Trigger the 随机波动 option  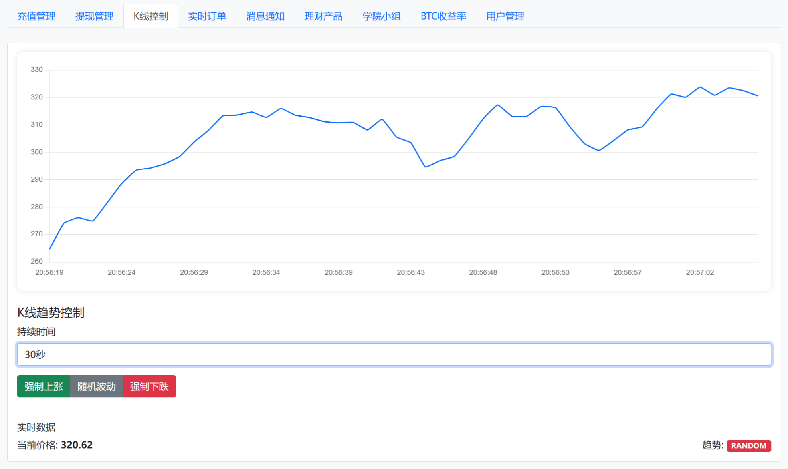(96, 386)
